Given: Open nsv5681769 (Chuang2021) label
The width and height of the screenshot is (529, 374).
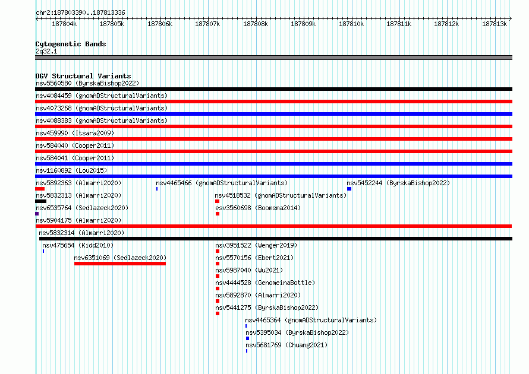Looking at the screenshot, I should [x=286, y=345].
